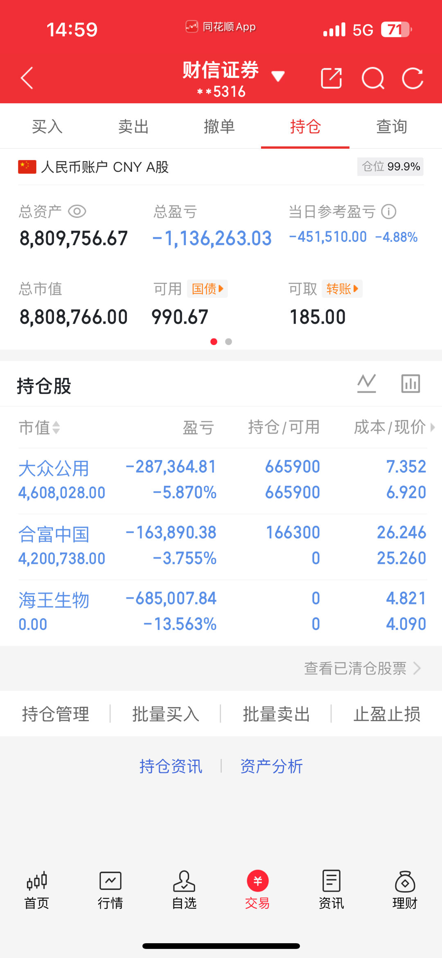This screenshot has width=442, height=958.
Task: Open the share/export icon
Action: [x=331, y=78]
